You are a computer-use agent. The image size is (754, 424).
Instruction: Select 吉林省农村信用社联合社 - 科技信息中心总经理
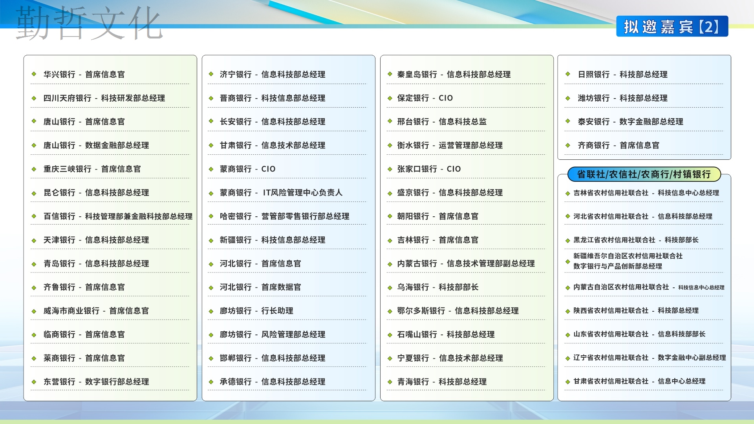coord(646,193)
